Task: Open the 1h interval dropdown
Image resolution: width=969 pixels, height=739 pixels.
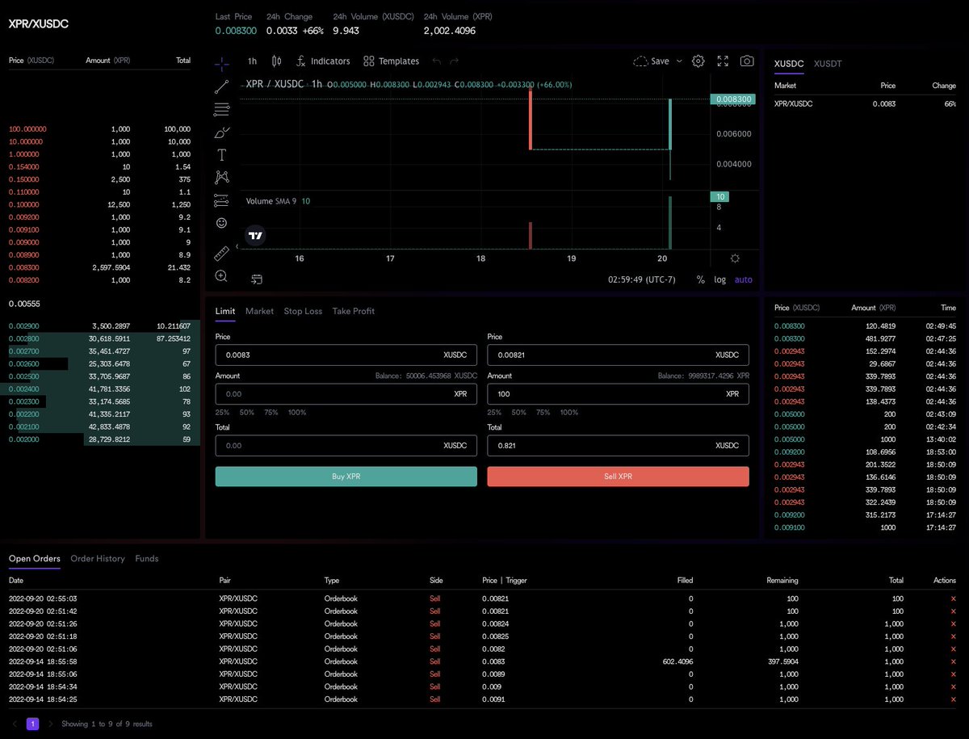Action: click(x=253, y=61)
